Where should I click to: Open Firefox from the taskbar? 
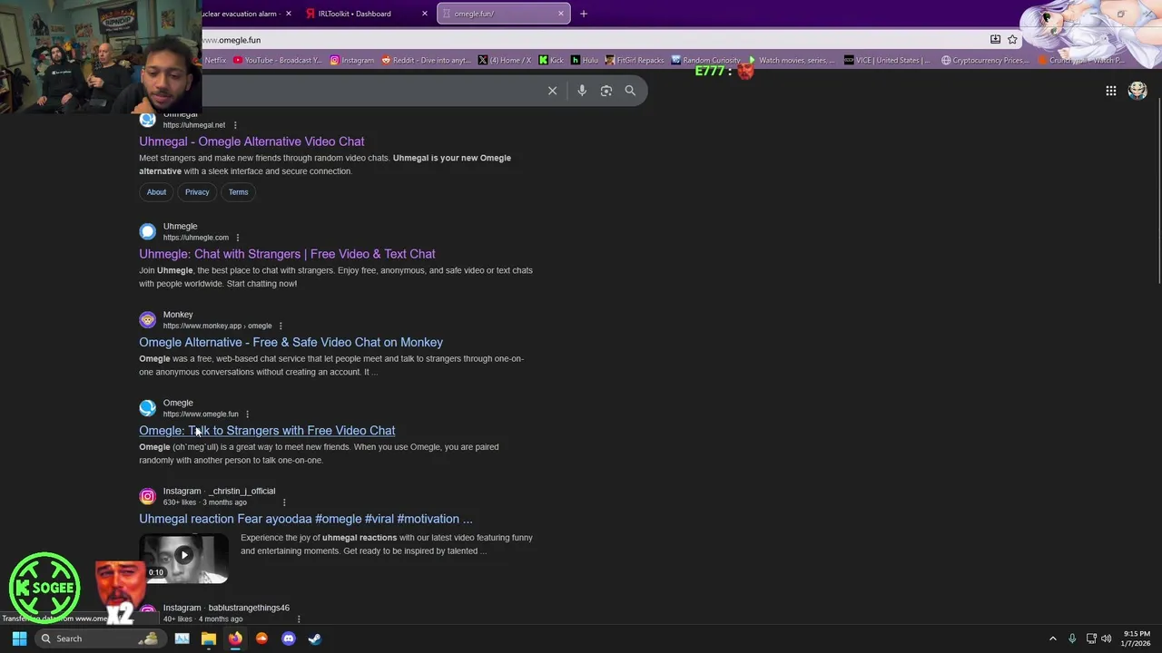(x=235, y=638)
